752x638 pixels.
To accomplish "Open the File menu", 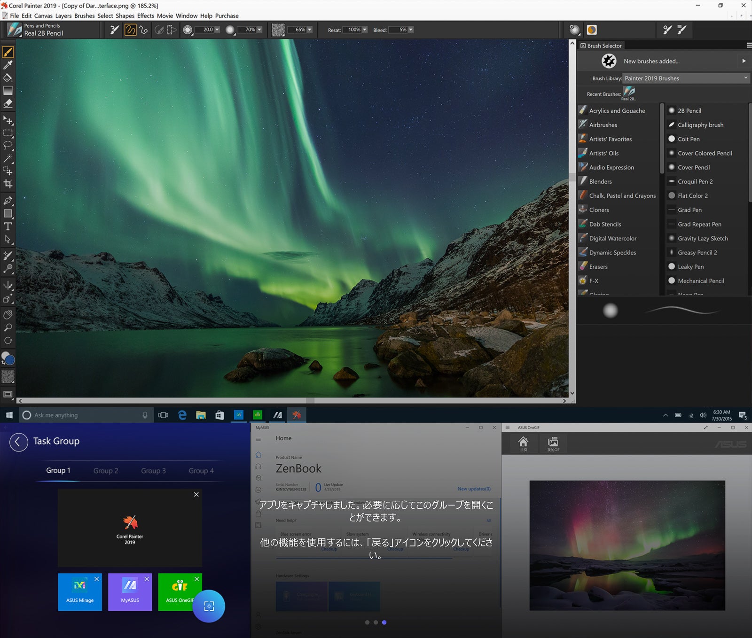I will pos(15,16).
